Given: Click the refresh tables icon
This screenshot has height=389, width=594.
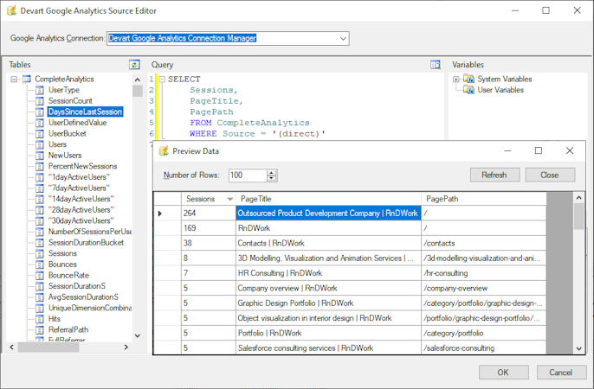Looking at the screenshot, I should click(134, 65).
